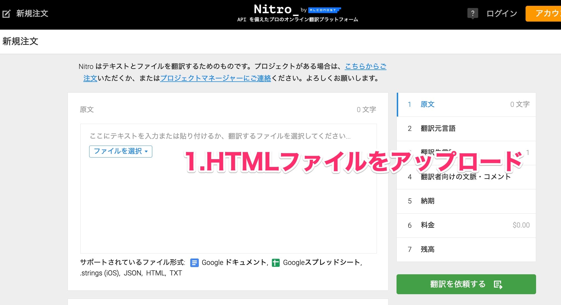Open the プロジェクトマネージャーにご連絡 link
561x305 pixels.
tap(215, 78)
